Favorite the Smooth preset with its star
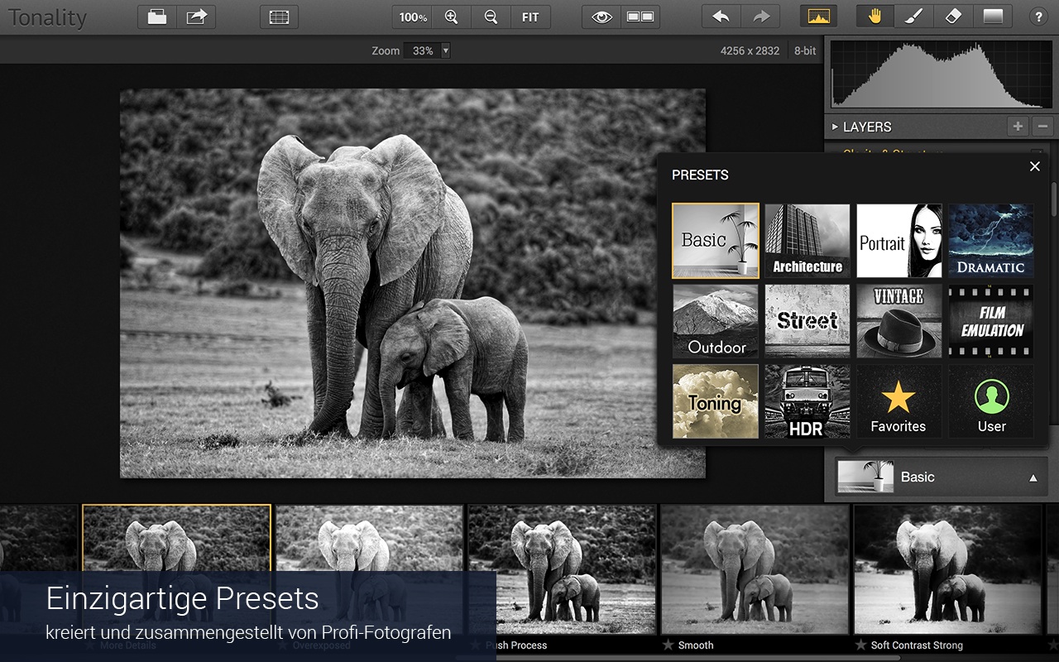Viewport: 1059px width, 662px height. coord(668,645)
